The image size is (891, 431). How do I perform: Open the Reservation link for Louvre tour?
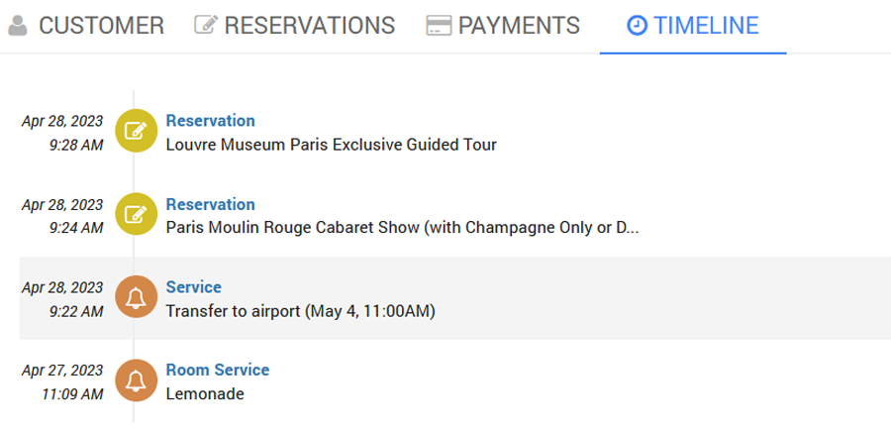(x=211, y=121)
